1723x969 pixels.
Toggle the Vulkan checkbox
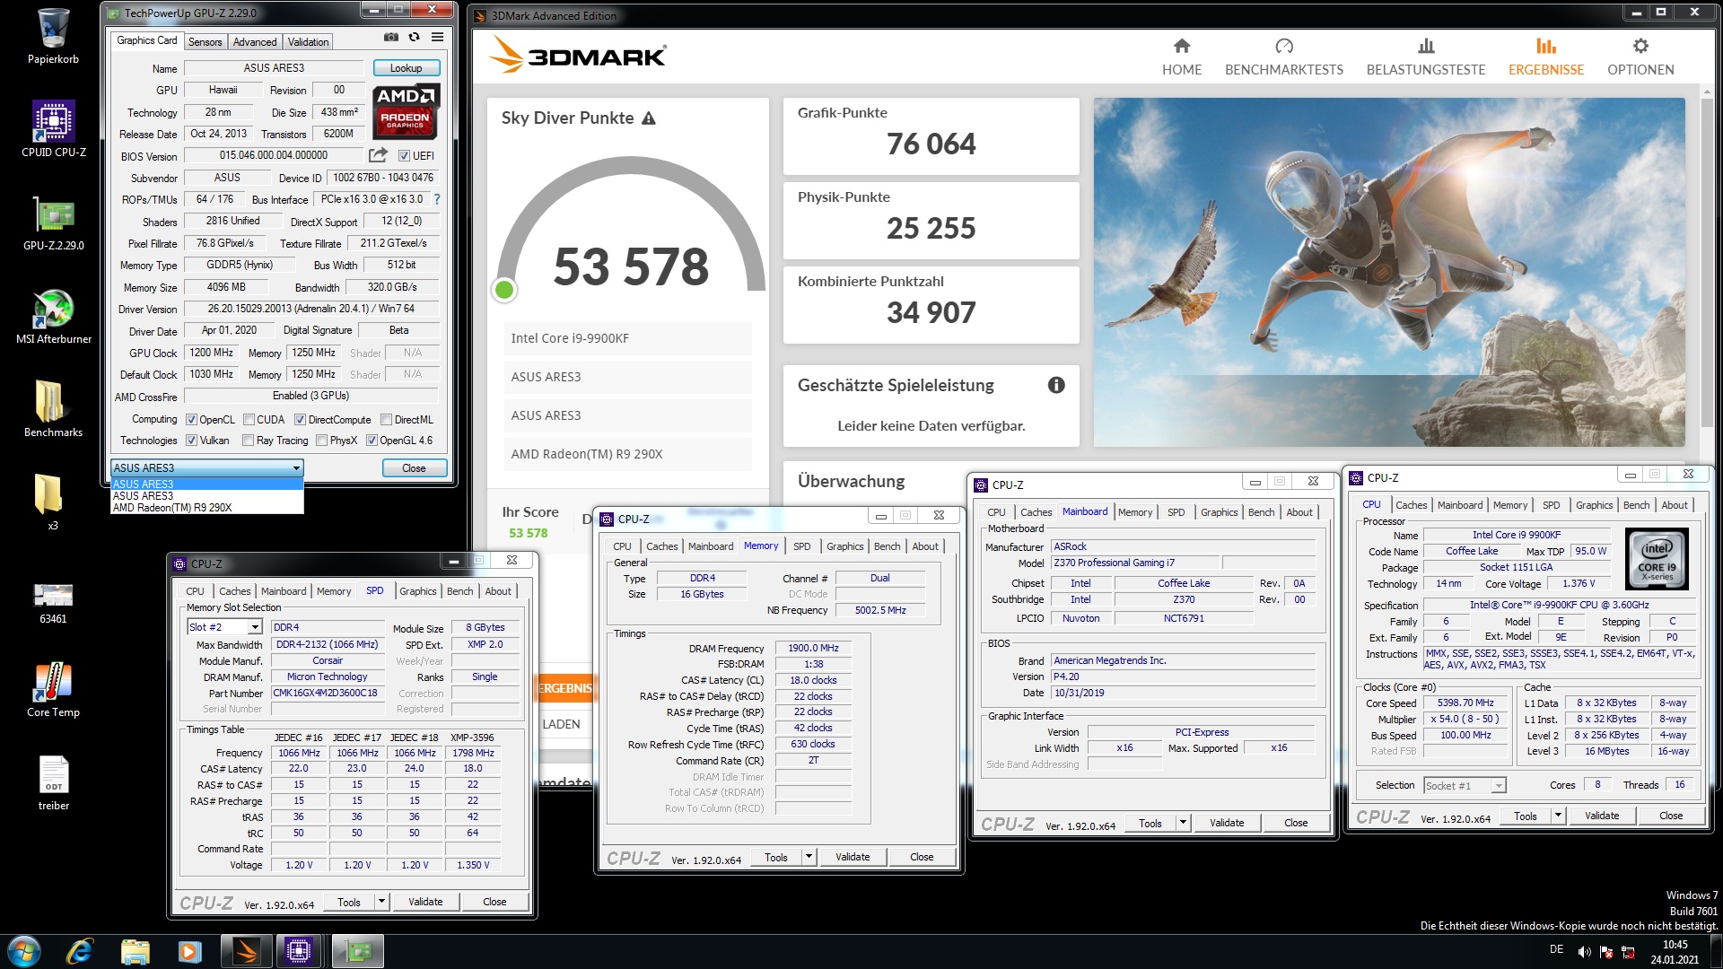click(191, 441)
